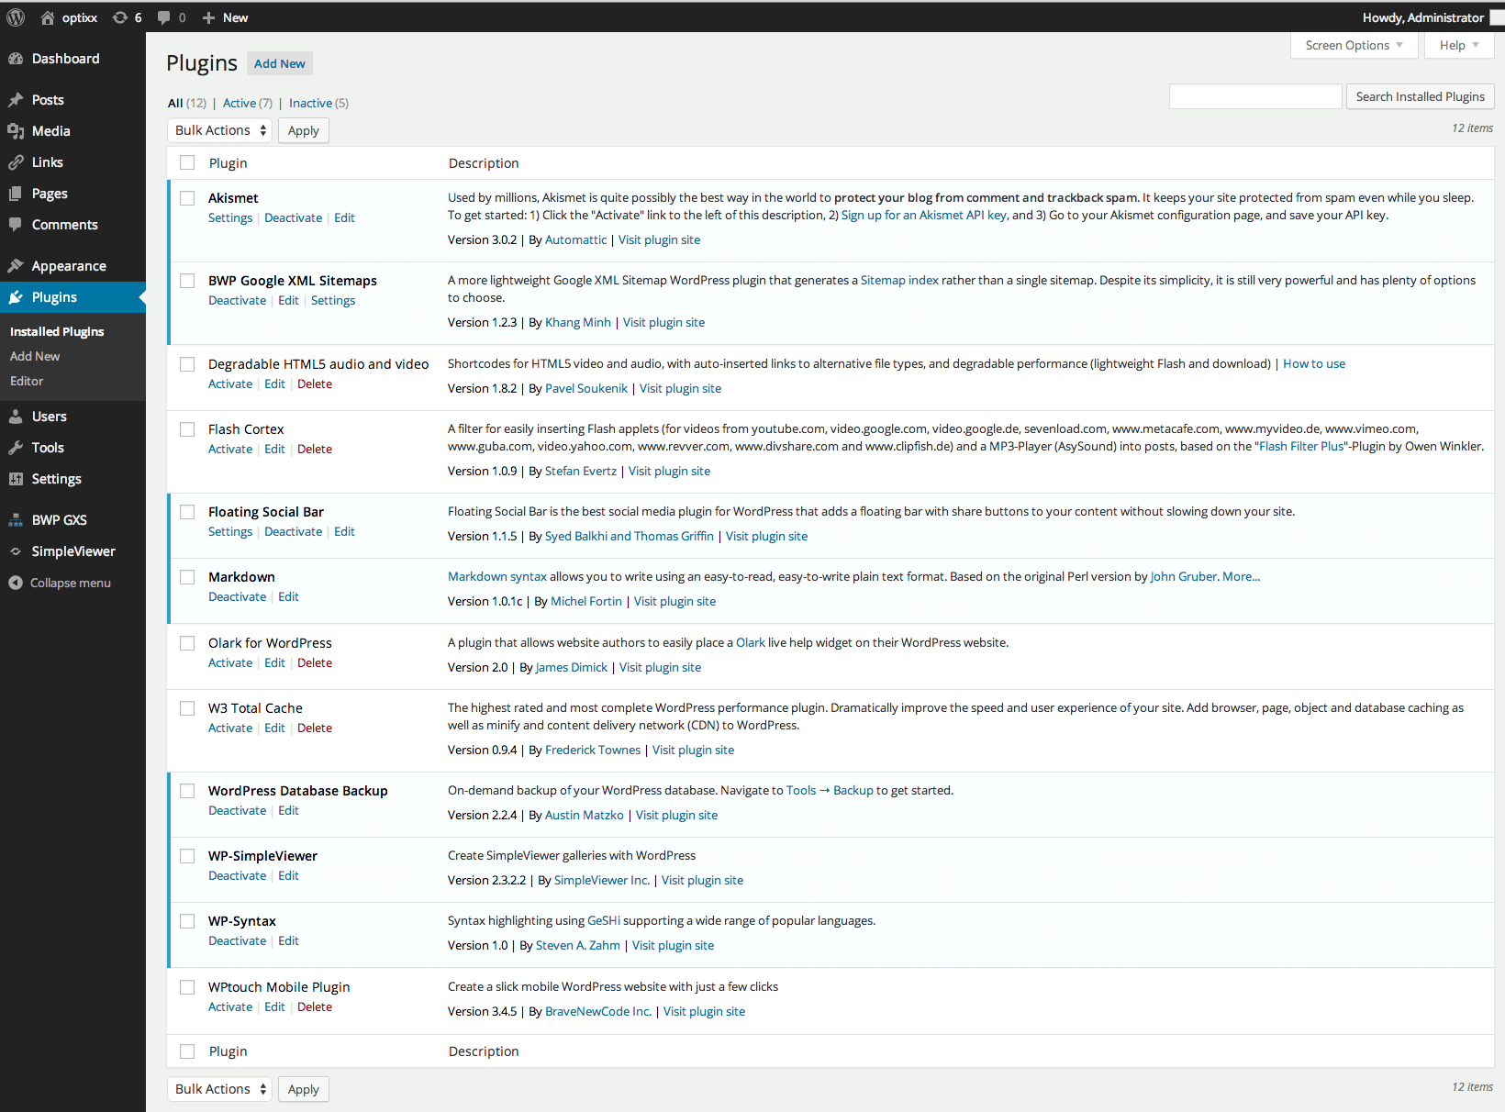
Task: Check the Flash Cortex checkbox
Action: pos(187,429)
